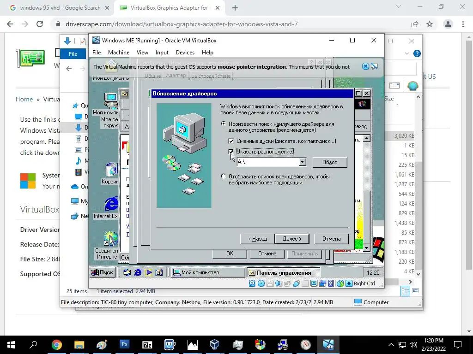Viewport: 473px width, 354px height.
Task: Open VirtualBox Help menu
Action: click(207, 53)
